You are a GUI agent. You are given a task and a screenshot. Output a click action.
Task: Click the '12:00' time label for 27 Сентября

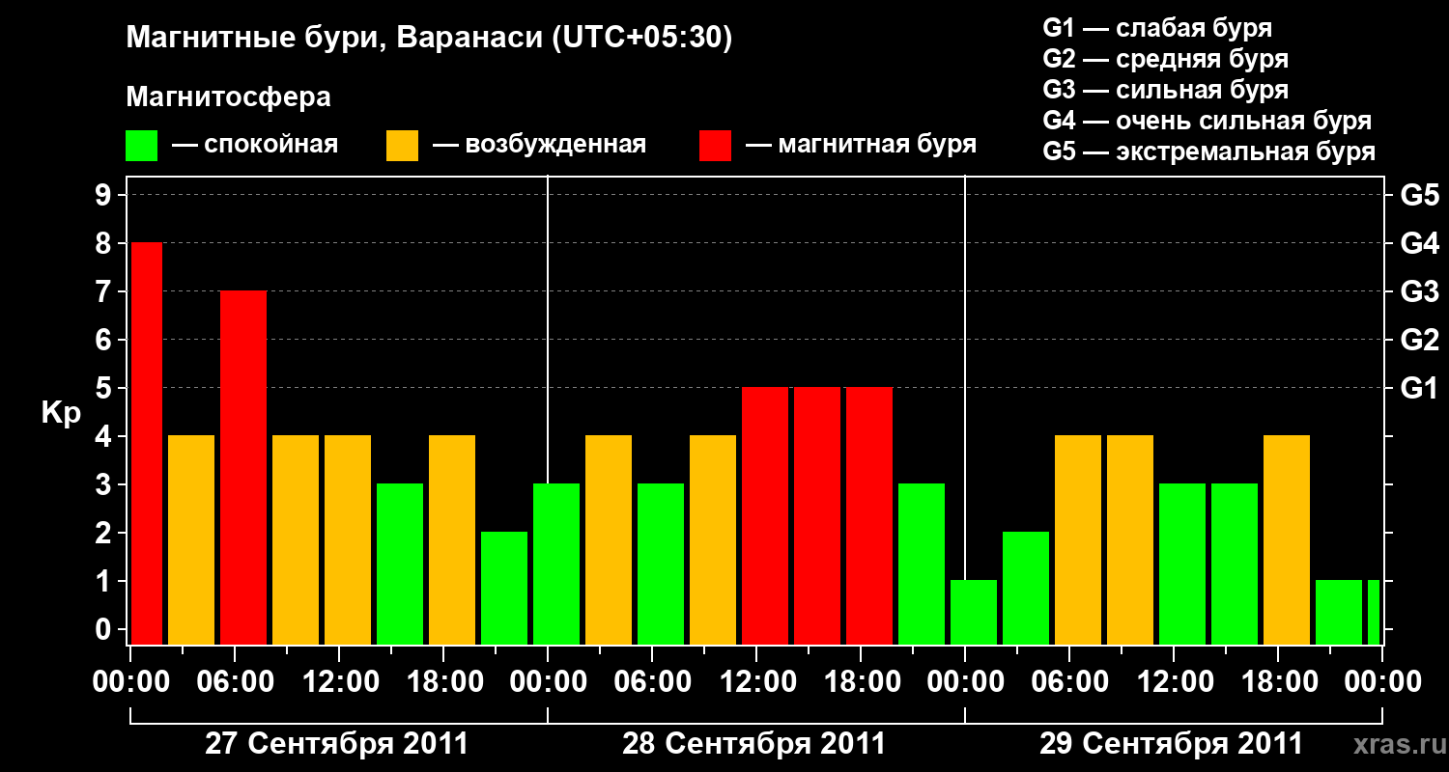pyautogui.click(x=339, y=682)
